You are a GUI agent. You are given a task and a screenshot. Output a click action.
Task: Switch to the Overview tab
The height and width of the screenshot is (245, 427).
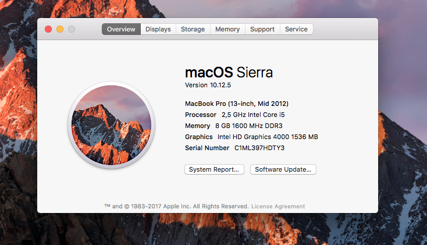tap(121, 29)
